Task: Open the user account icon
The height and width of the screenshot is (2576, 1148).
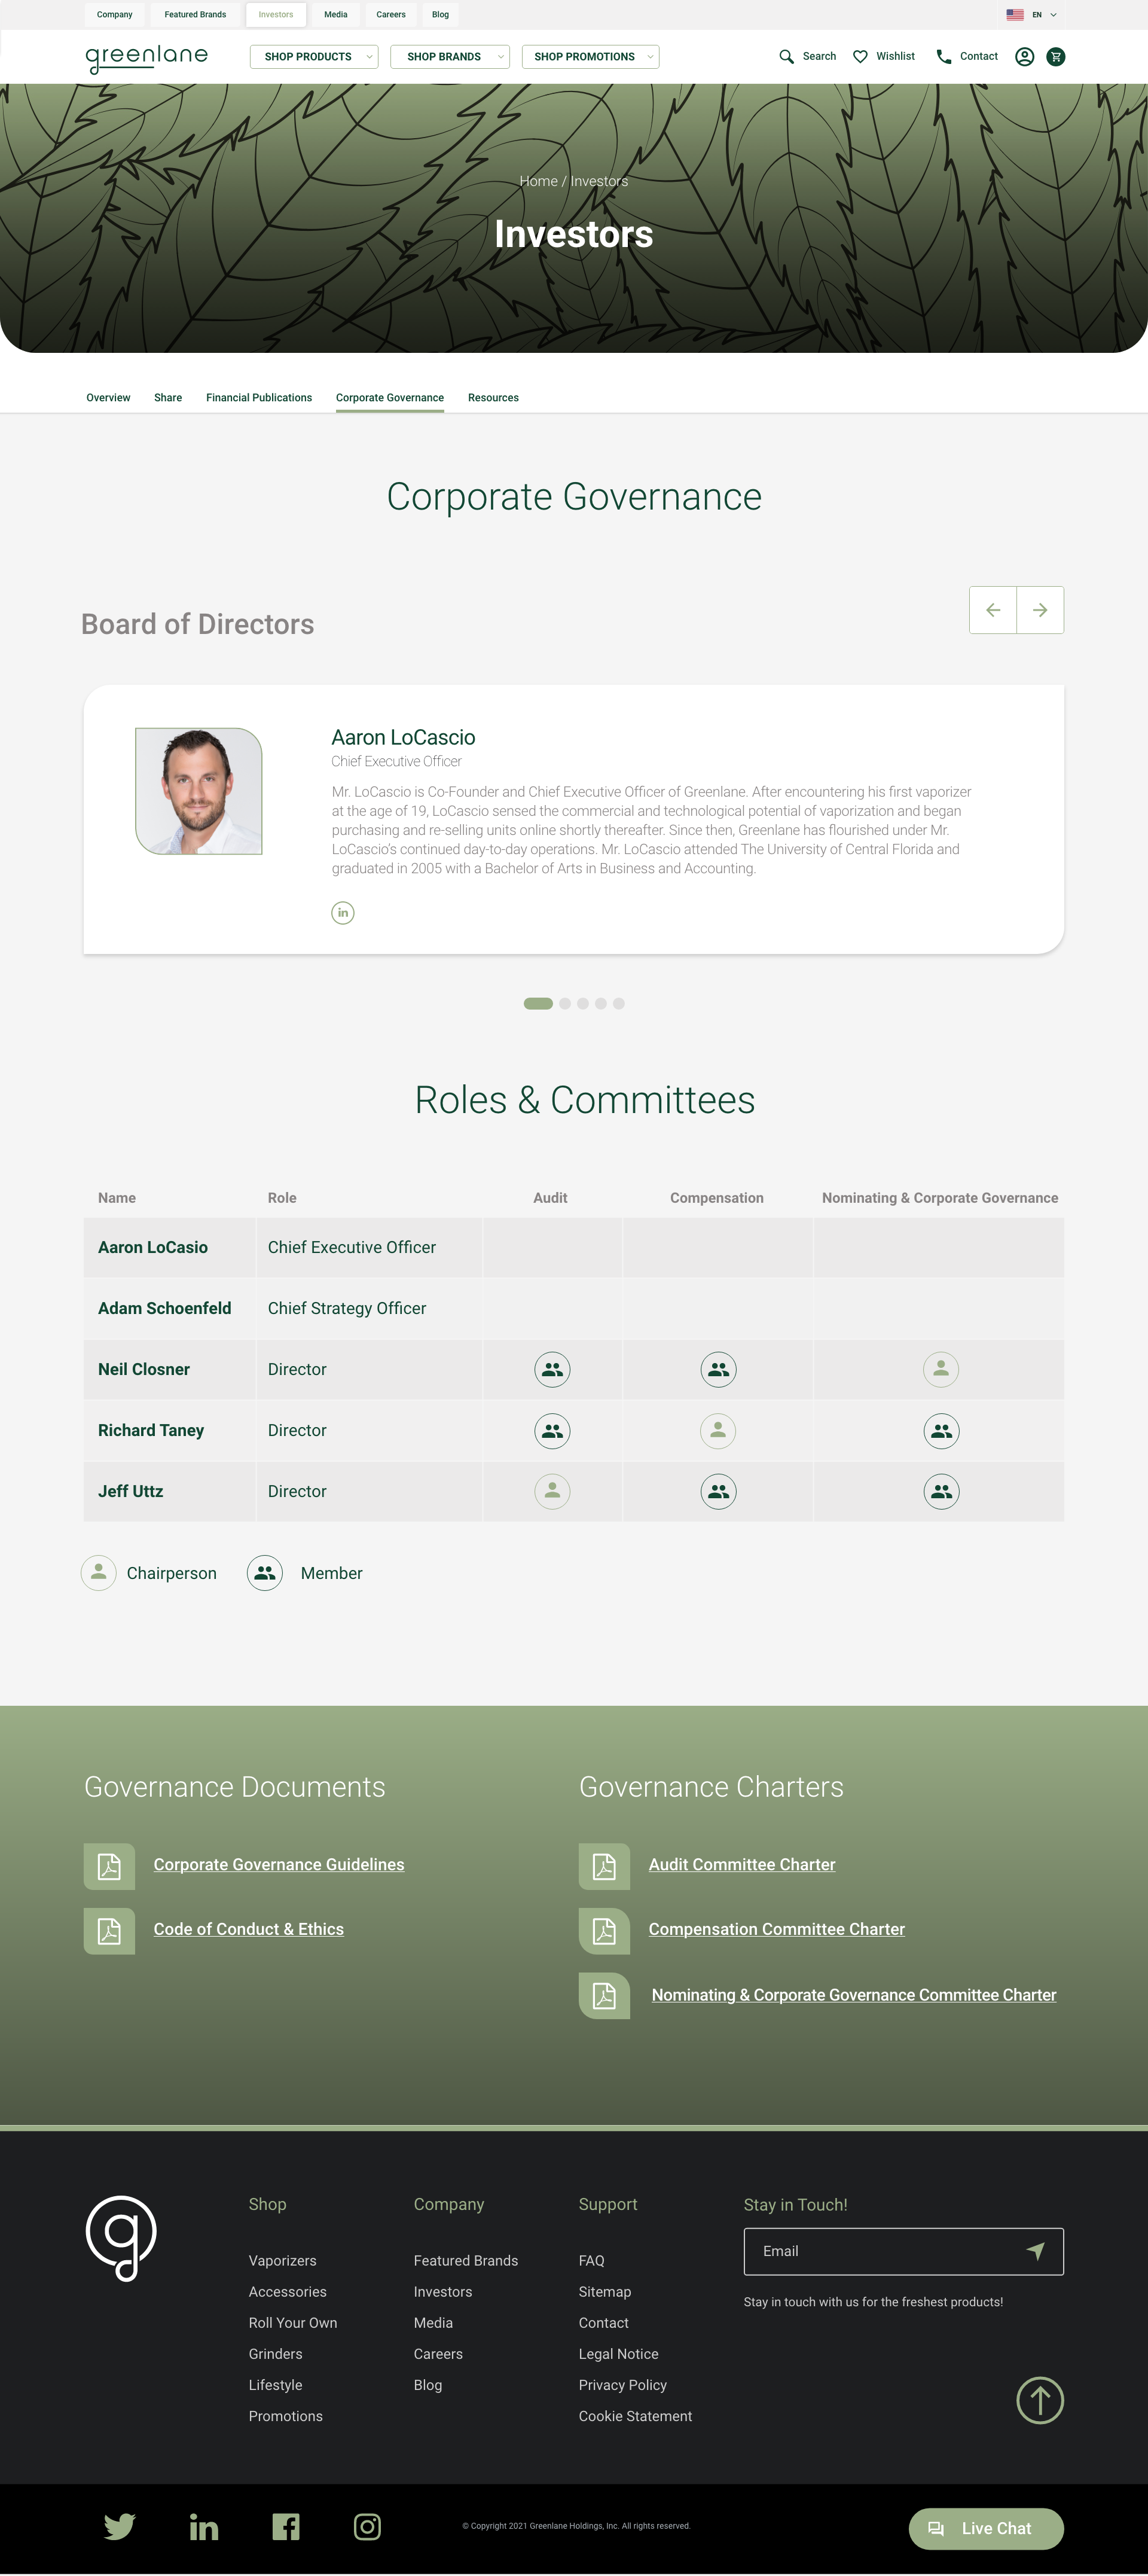Action: (x=1024, y=57)
